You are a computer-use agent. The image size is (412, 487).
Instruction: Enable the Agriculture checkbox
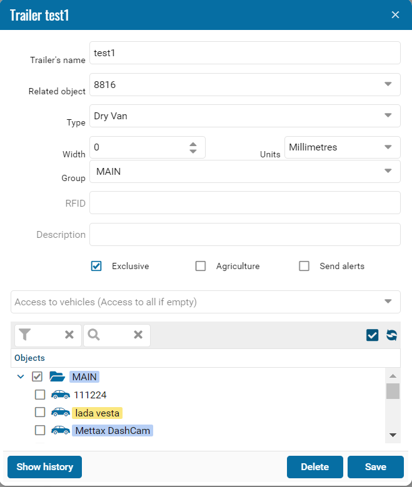tap(201, 266)
